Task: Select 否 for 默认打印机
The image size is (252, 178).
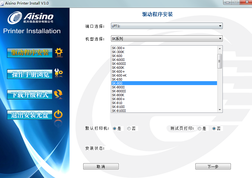Action: tap(129, 128)
